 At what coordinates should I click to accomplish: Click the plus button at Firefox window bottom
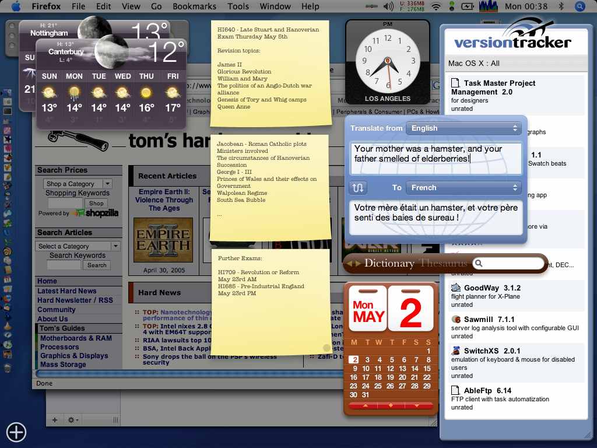tap(55, 420)
